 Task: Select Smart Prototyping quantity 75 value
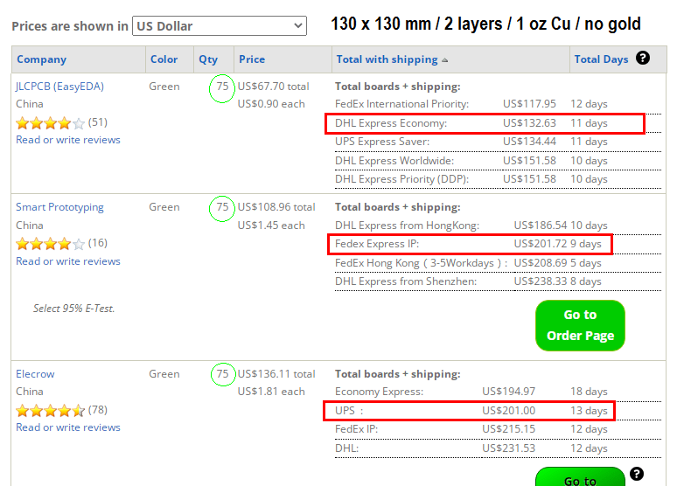pos(222,207)
